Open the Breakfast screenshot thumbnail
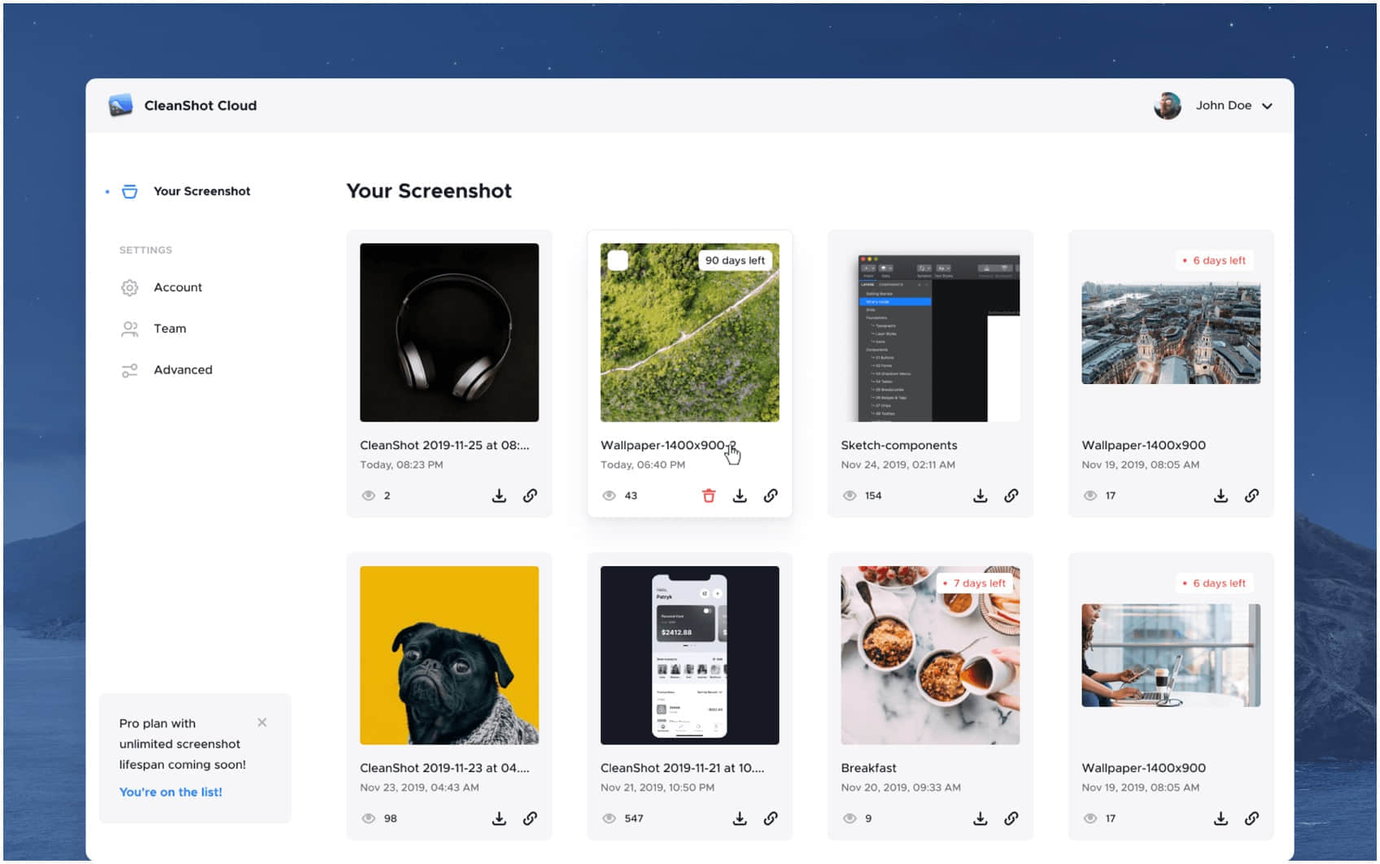This screenshot has height=864, width=1380. 930,655
